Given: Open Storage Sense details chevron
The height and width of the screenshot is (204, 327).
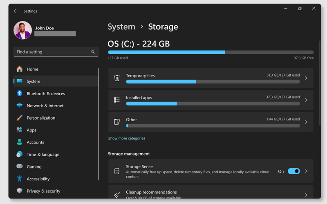Looking at the screenshot, I should click(306, 171).
